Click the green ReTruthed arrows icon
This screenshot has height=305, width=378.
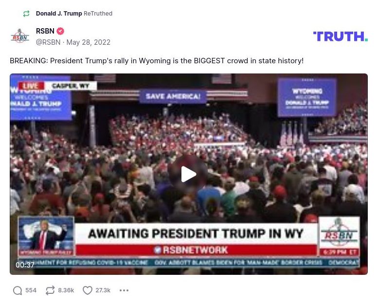coord(26,14)
